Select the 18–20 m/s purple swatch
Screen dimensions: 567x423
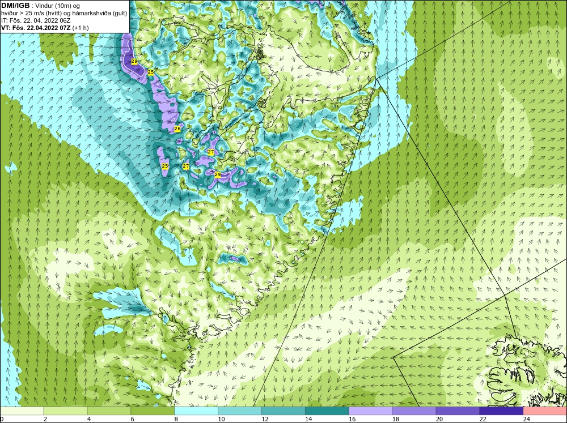[x=414, y=411]
